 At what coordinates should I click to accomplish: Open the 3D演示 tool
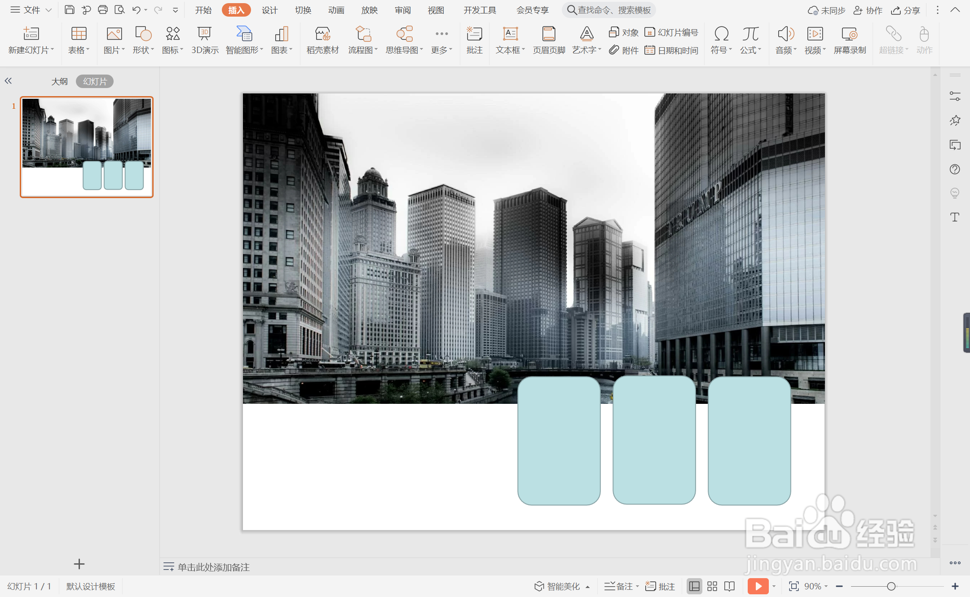tap(205, 40)
